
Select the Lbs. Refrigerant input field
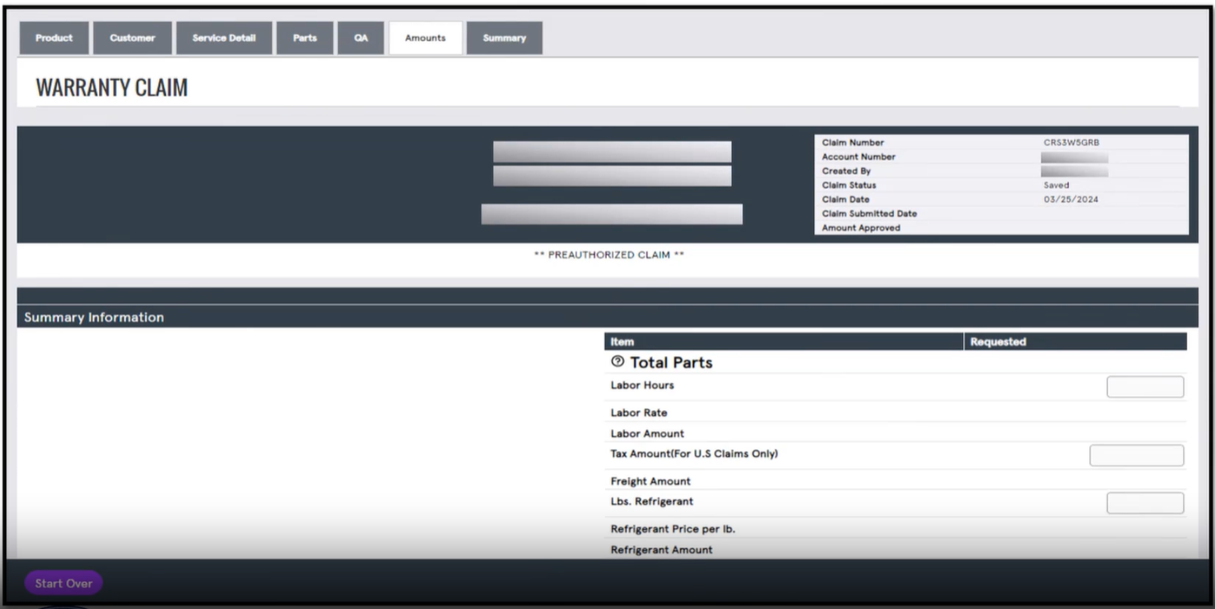click(1145, 501)
